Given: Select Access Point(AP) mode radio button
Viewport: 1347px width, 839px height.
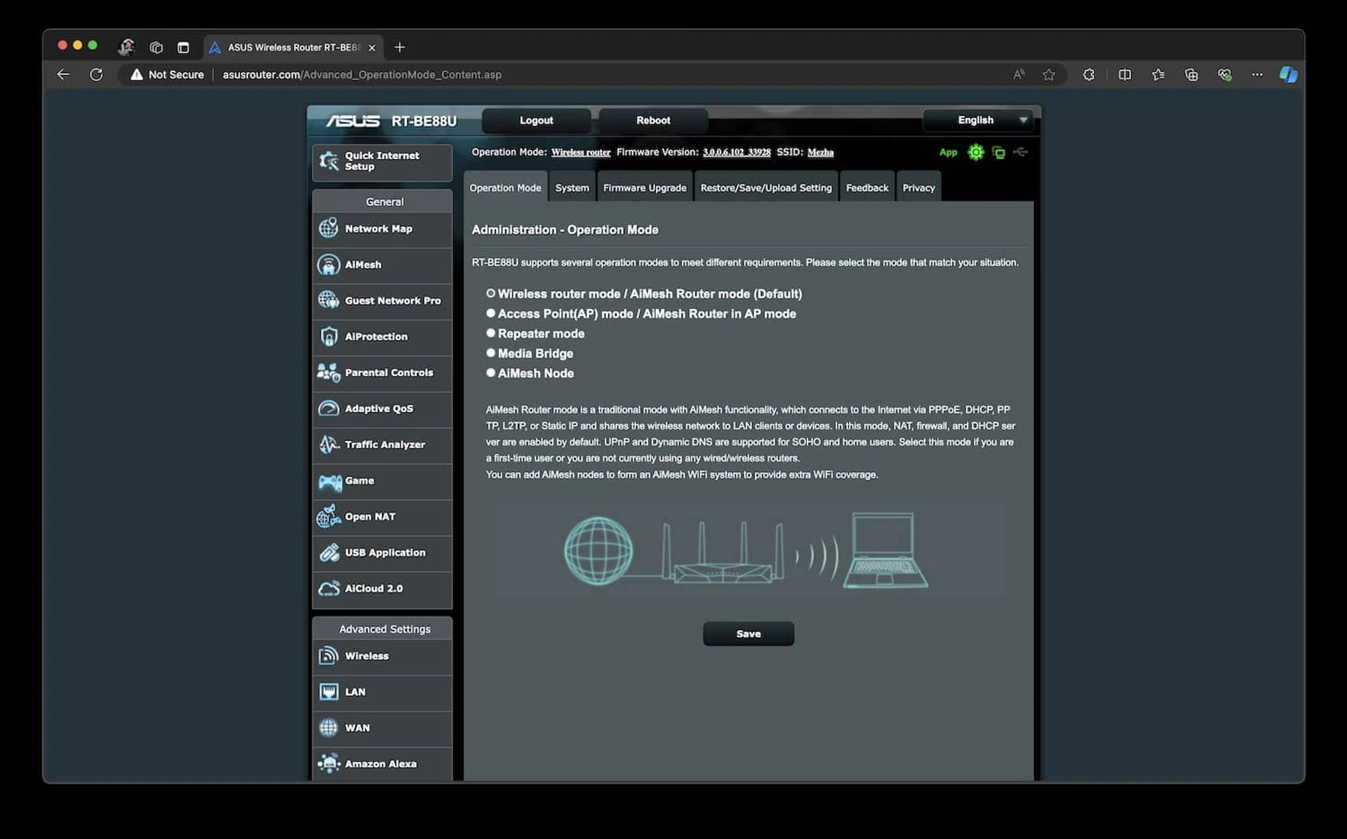Looking at the screenshot, I should [x=490, y=313].
